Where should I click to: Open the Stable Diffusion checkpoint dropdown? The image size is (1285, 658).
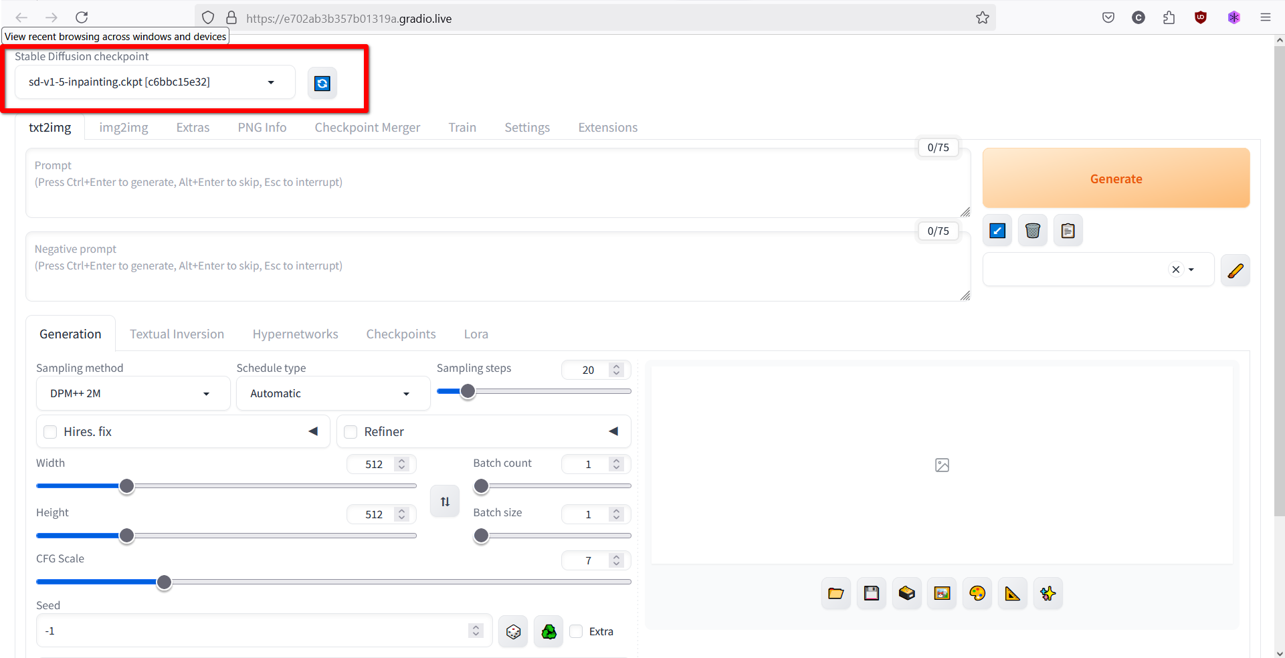pyautogui.click(x=153, y=82)
